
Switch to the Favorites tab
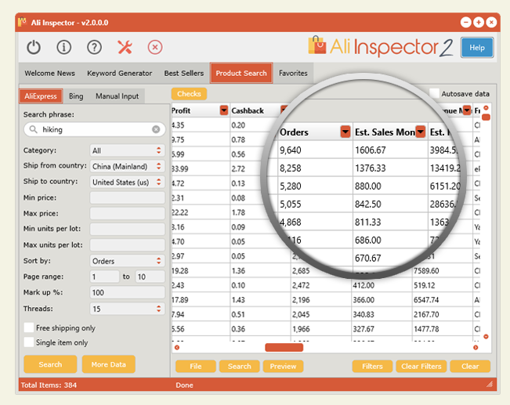pos(293,73)
